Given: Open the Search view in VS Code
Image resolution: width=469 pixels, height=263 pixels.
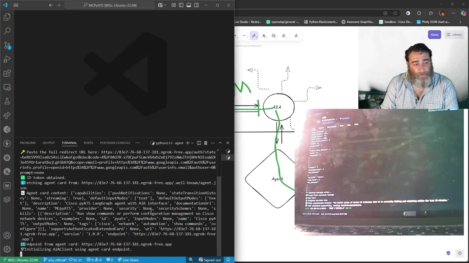Looking at the screenshot, I should (7, 31).
